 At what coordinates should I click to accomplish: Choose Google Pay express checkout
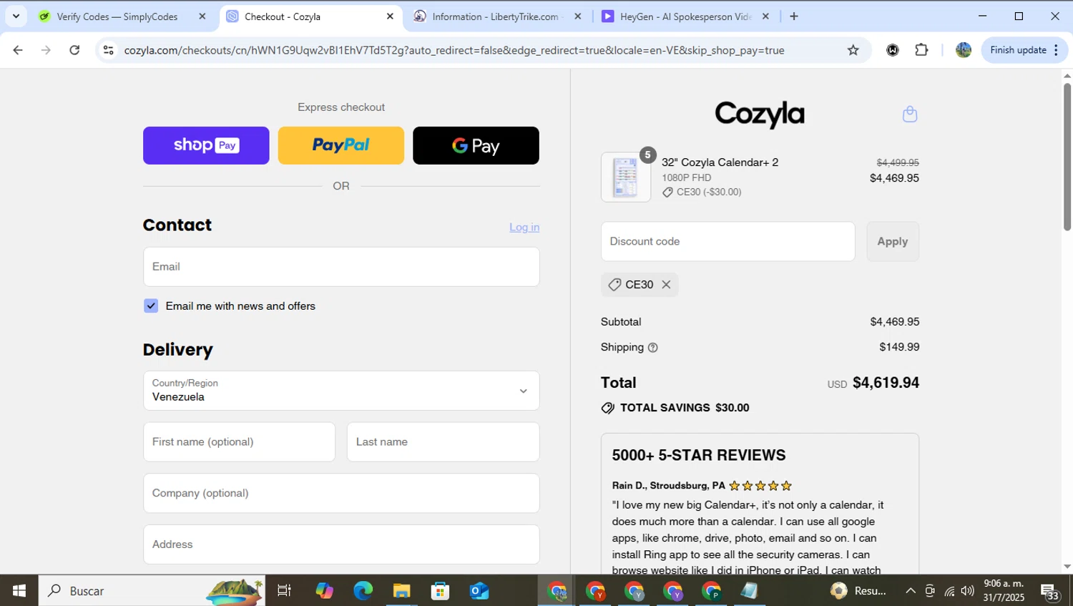click(x=476, y=145)
